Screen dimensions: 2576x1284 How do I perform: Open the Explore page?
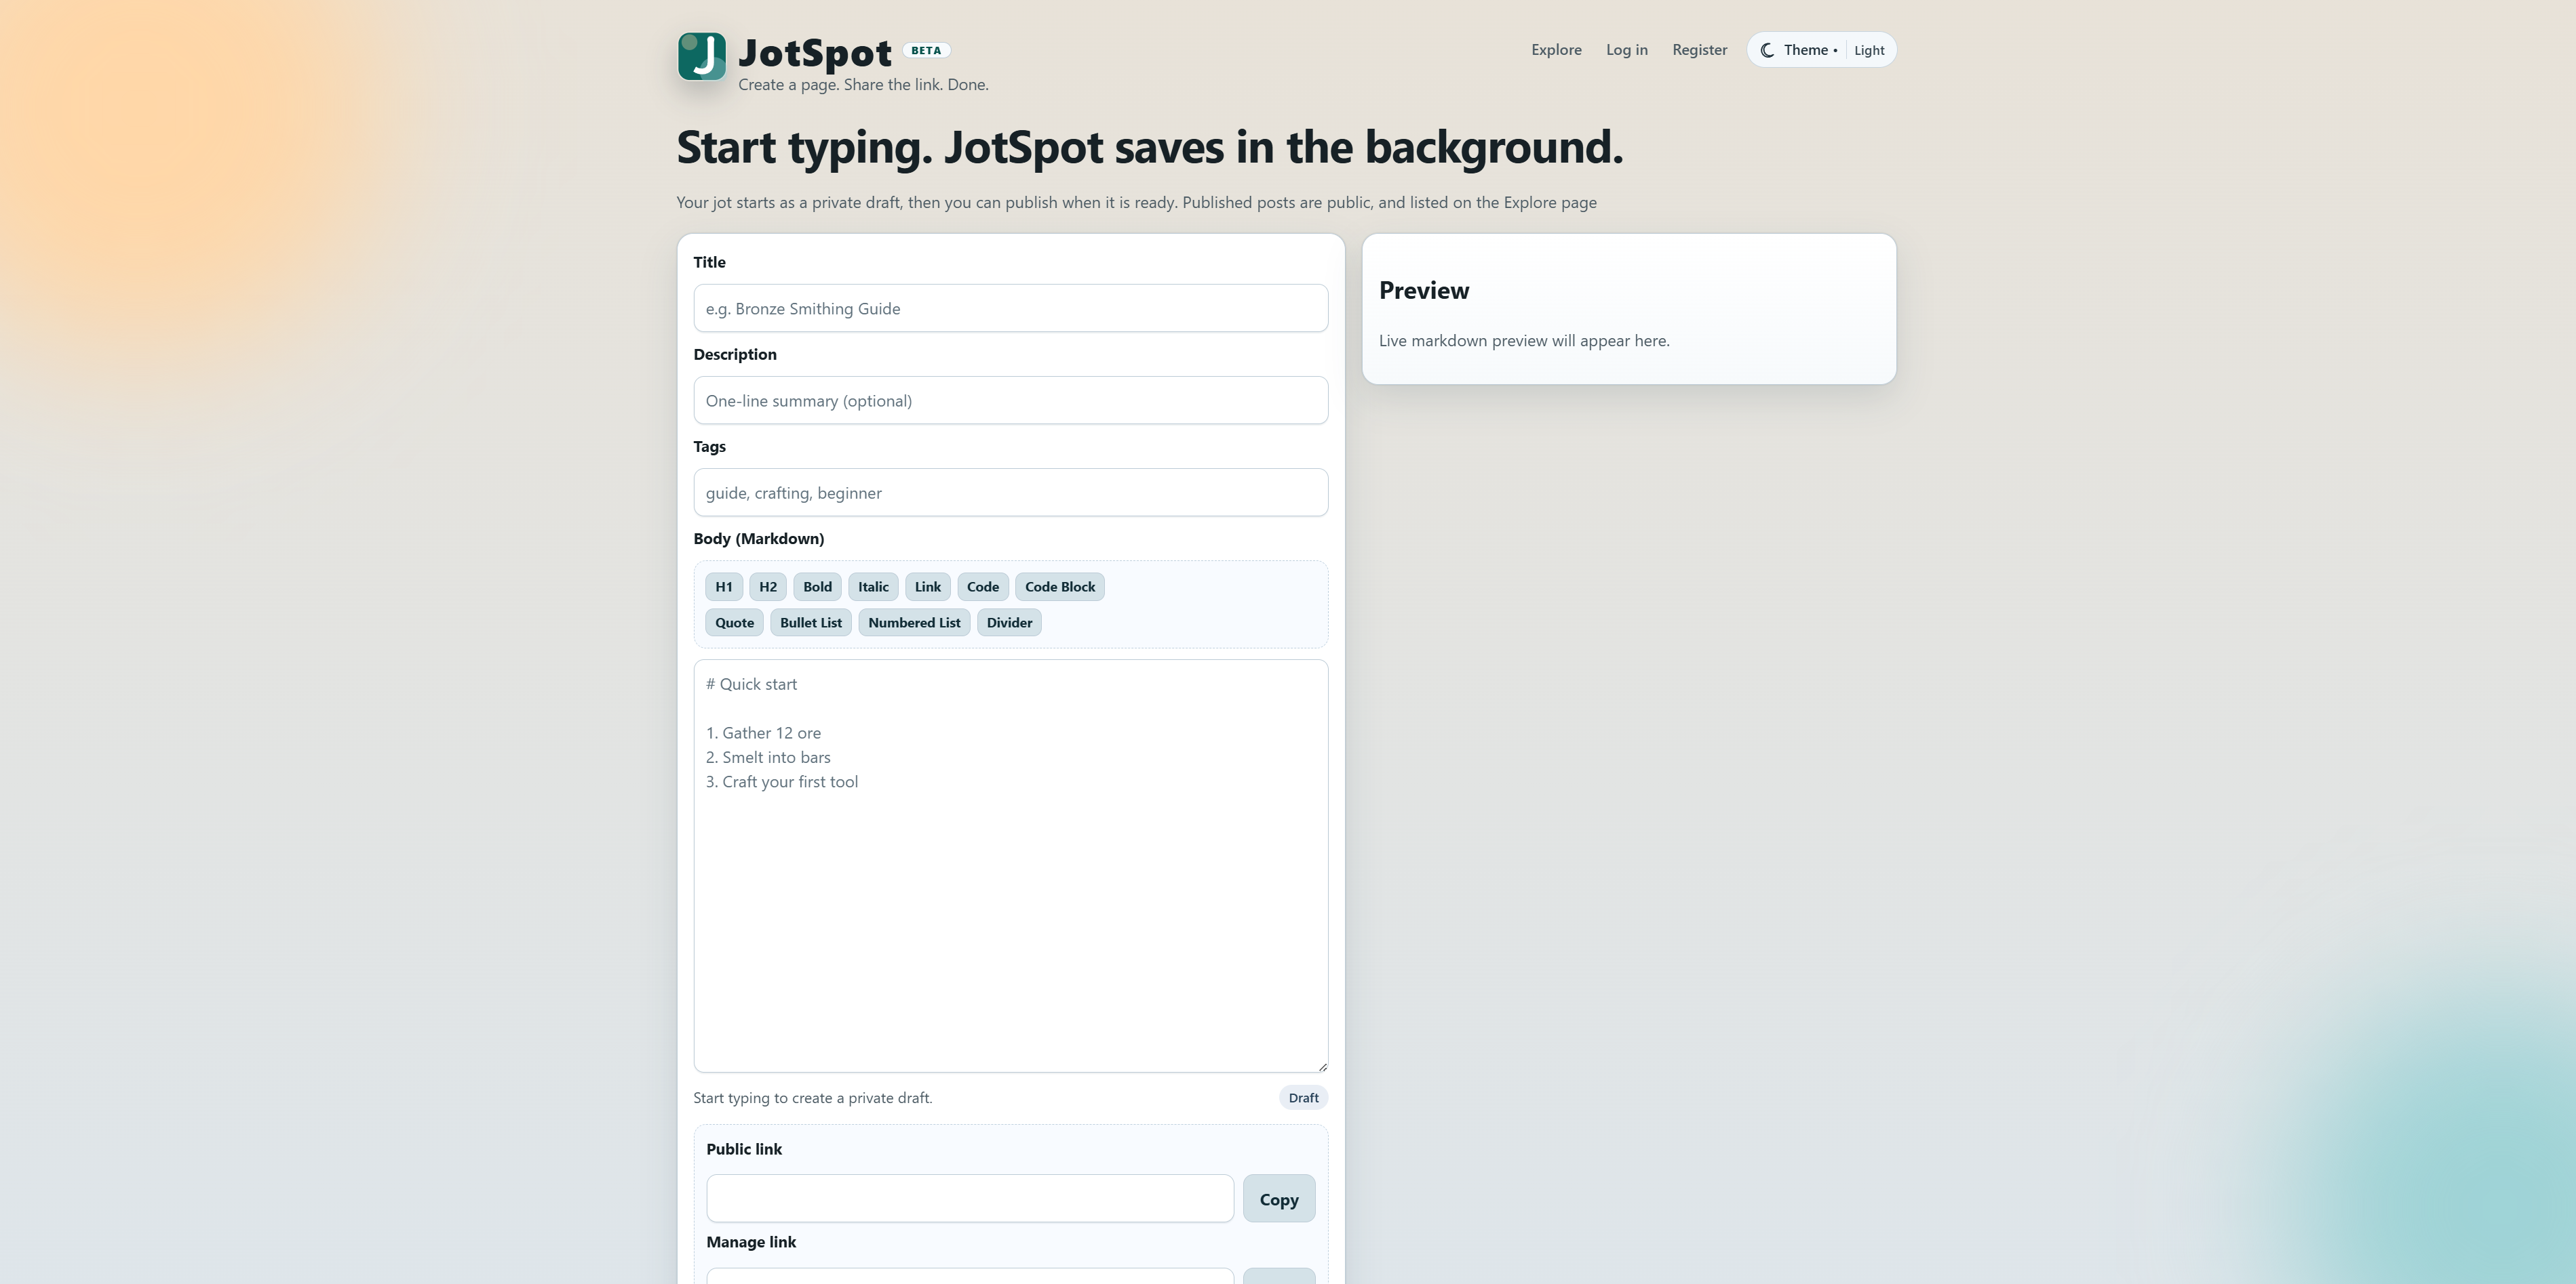point(1555,49)
